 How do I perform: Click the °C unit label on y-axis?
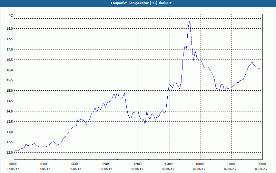pos(11,16)
